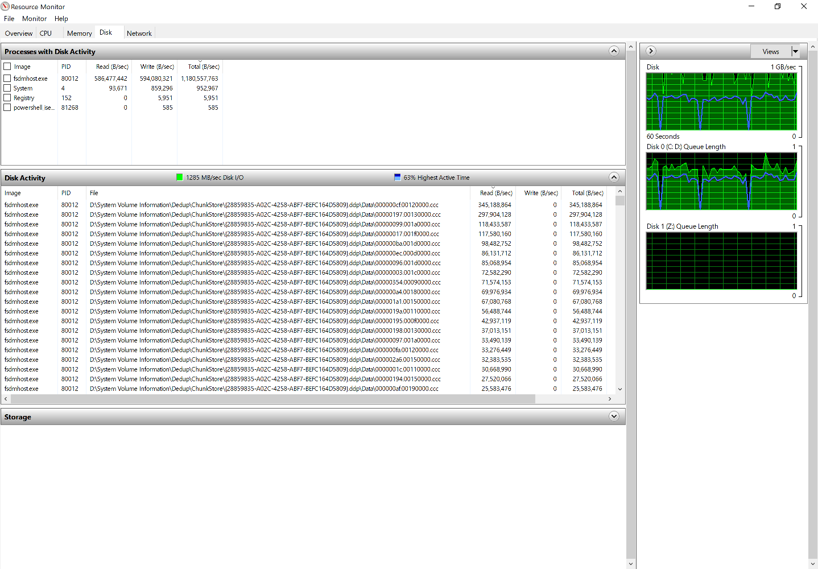818x569 pixels.
Task: Click the horizontal scroll-left arrow in Disk Activity
Action: coord(6,399)
